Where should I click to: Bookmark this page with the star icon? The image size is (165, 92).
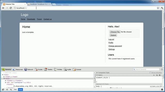pyautogui.click(x=158, y=8)
